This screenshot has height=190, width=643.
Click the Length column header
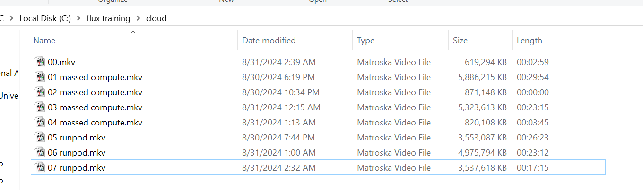tap(529, 41)
